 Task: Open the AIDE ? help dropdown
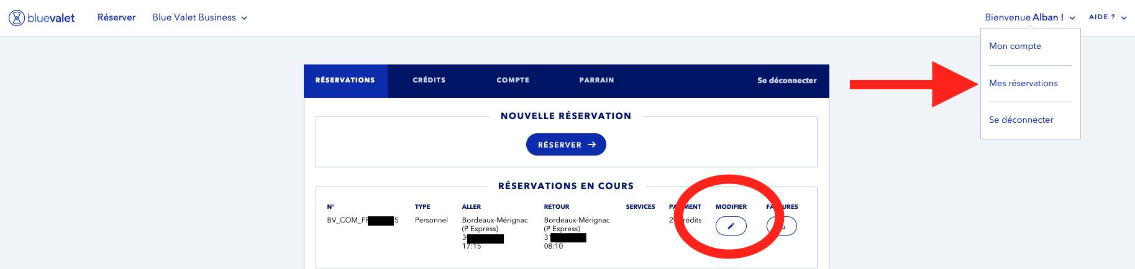point(1108,17)
